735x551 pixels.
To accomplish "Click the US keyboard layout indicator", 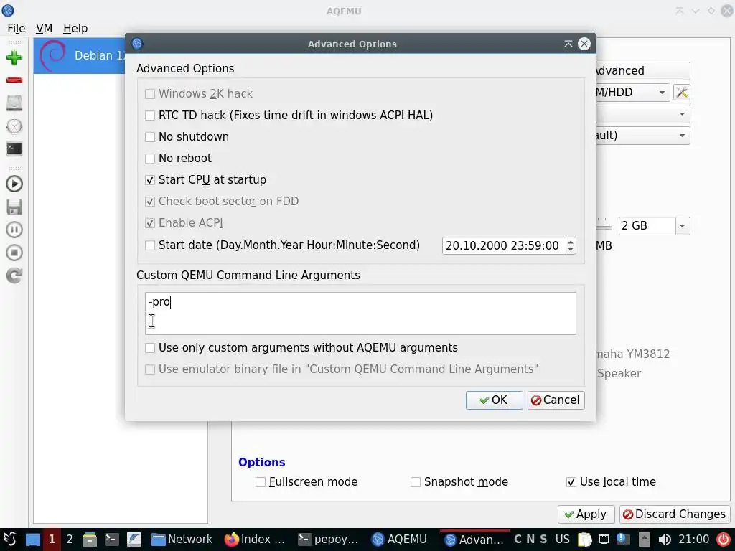I will [x=563, y=540].
